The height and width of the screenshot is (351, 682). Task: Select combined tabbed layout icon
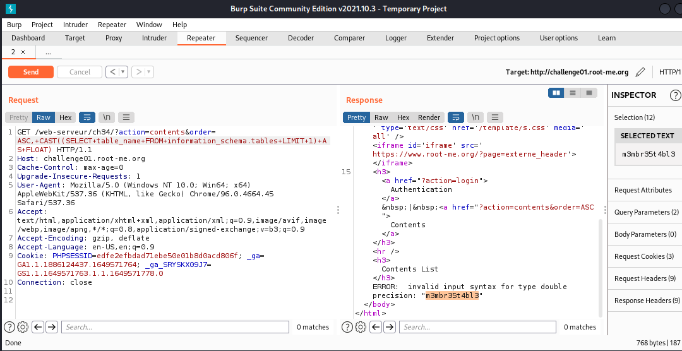click(x=589, y=93)
